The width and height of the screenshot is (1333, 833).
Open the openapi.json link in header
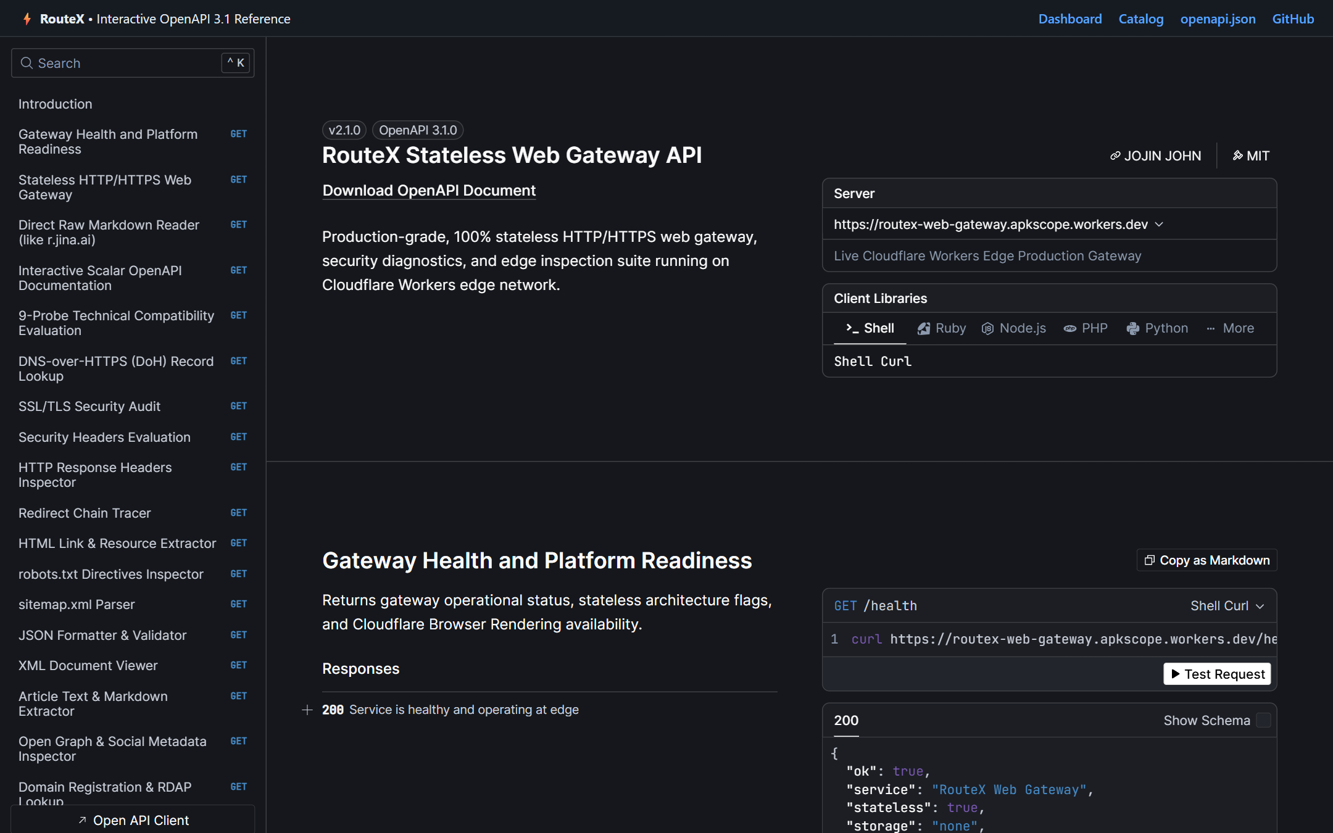click(x=1218, y=19)
